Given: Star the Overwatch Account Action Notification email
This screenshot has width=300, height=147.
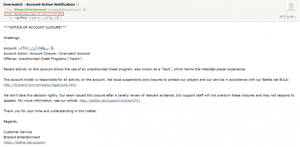Looking at the screenshot, I should 77,4.
